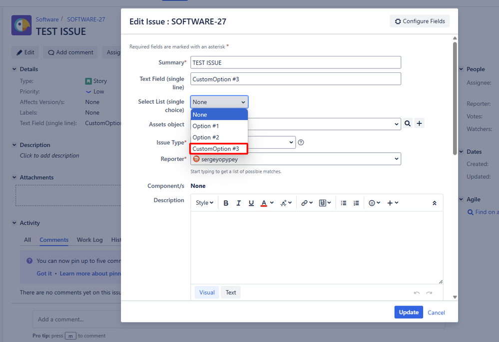This screenshot has width=499, height=342.
Task: Open the emoji picker
Action: point(374,203)
